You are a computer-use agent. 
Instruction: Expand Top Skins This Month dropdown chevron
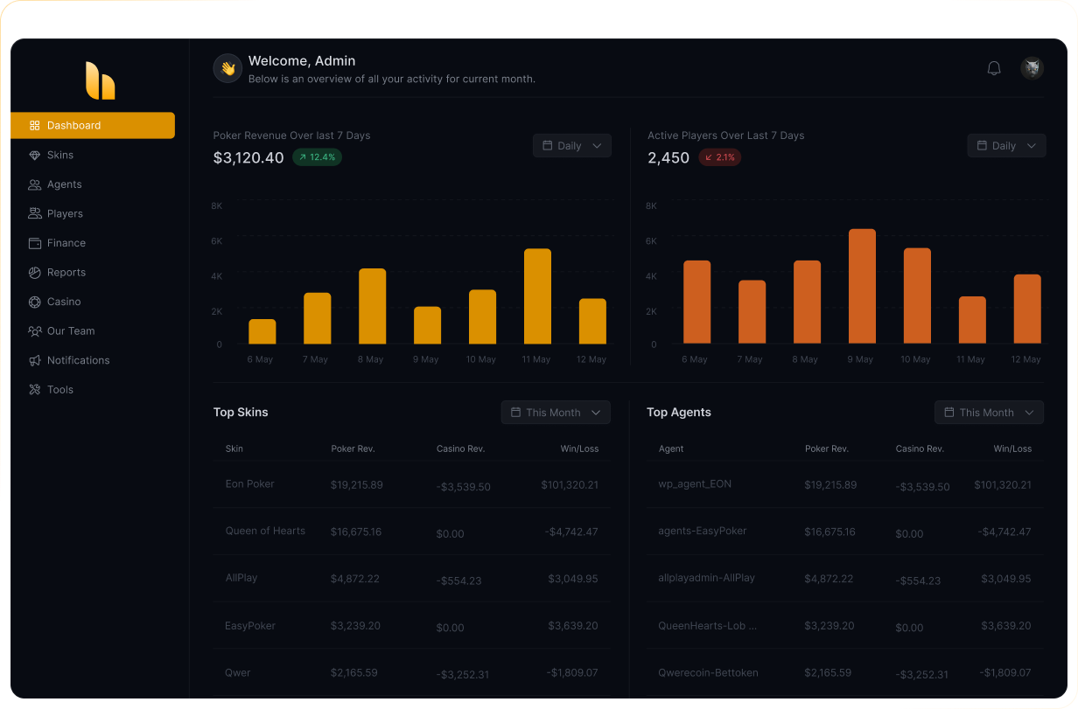[x=596, y=413]
